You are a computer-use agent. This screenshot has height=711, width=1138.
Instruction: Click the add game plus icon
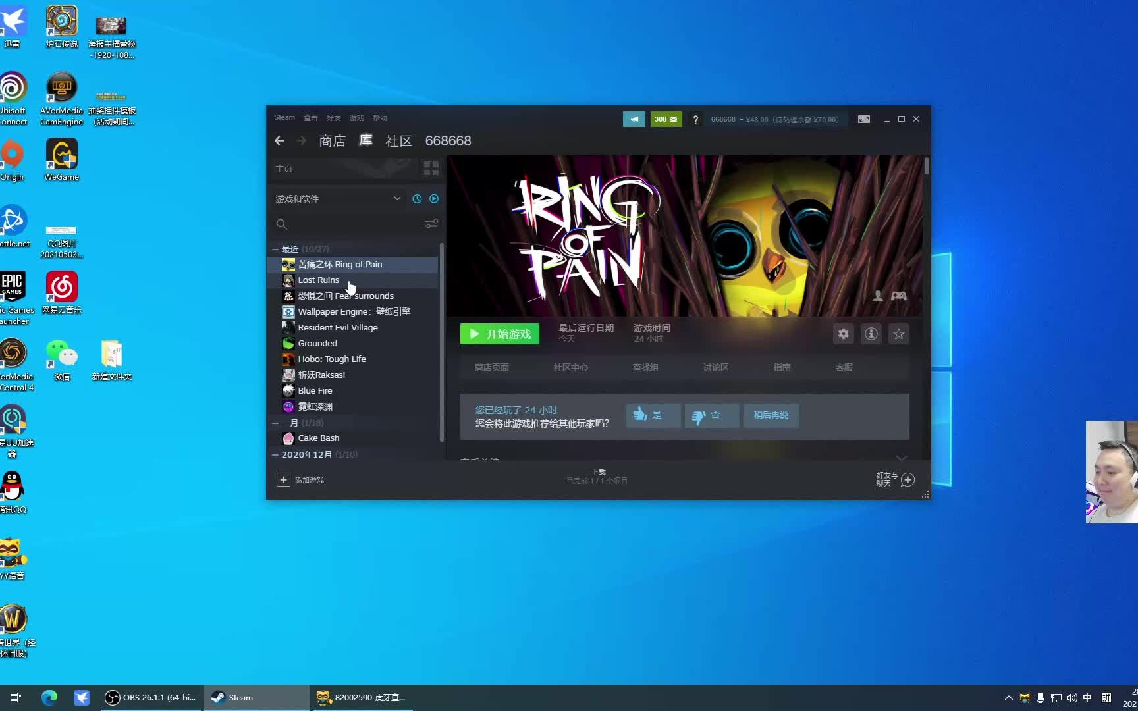(x=283, y=480)
